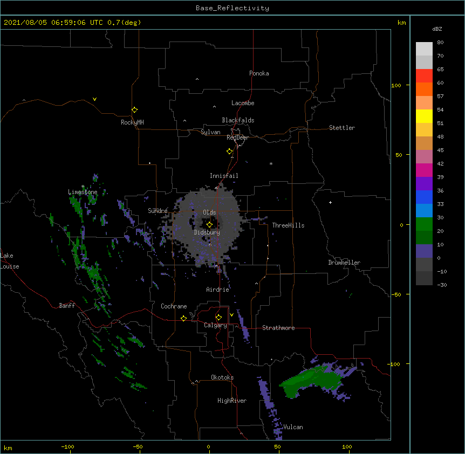Image resolution: width=465 pixels, height=454 pixels.
Task: Pick the bright green 30 dBZ legend swatch
Action: (424, 224)
